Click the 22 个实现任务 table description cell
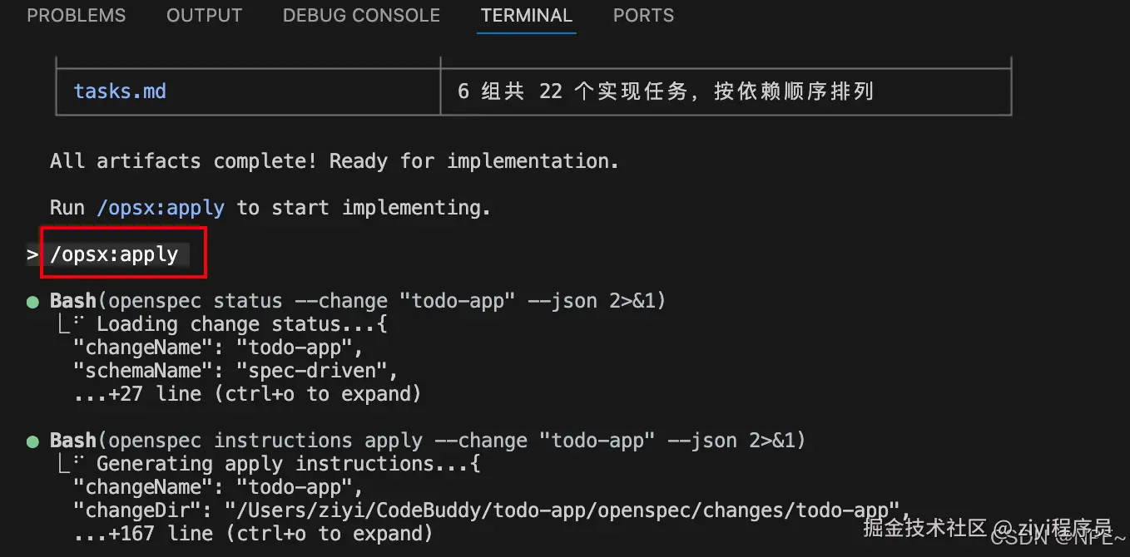1130x557 pixels. pyautogui.click(x=726, y=91)
